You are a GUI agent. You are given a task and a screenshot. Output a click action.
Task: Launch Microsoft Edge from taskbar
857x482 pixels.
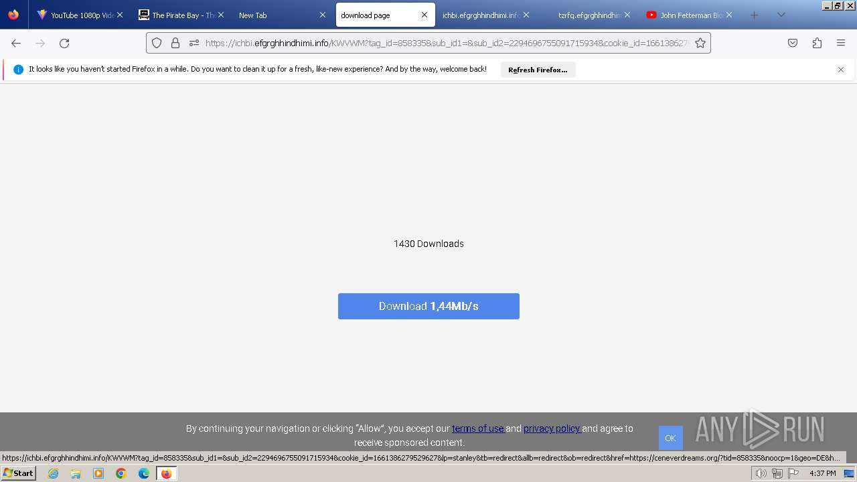point(144,473)
